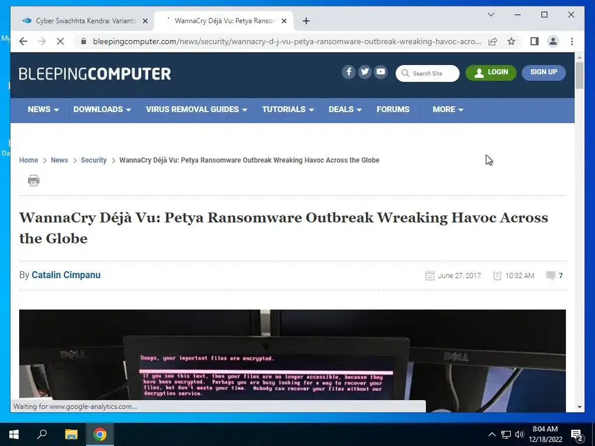
Task: Expand the TUTORIALS menu
Action: pyautogui.click(x=288, y=110)
